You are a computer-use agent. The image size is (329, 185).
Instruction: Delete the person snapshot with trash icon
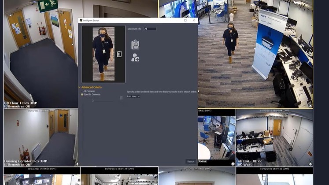(119, 54)
